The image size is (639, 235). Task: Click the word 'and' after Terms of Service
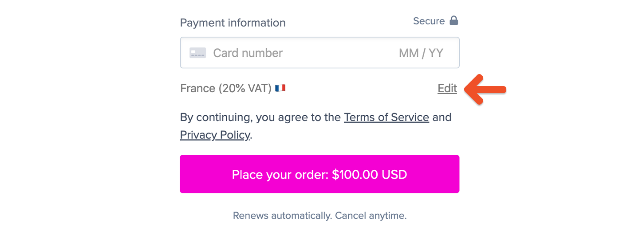(x=442, y=117)
